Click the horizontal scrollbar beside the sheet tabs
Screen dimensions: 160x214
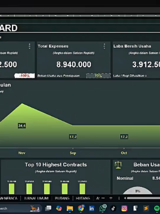(x=143, y=198)
